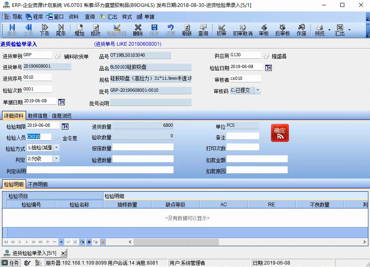Approve the document (审核)

click(264, 30)
